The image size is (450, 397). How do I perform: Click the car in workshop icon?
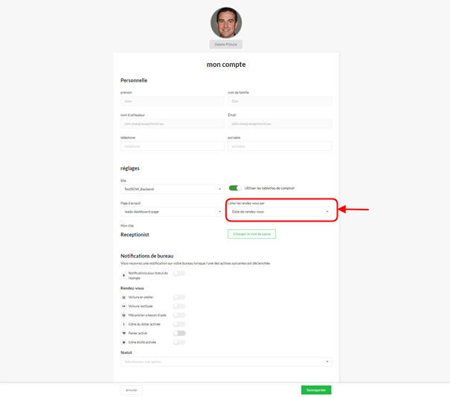tap(123, 297)
